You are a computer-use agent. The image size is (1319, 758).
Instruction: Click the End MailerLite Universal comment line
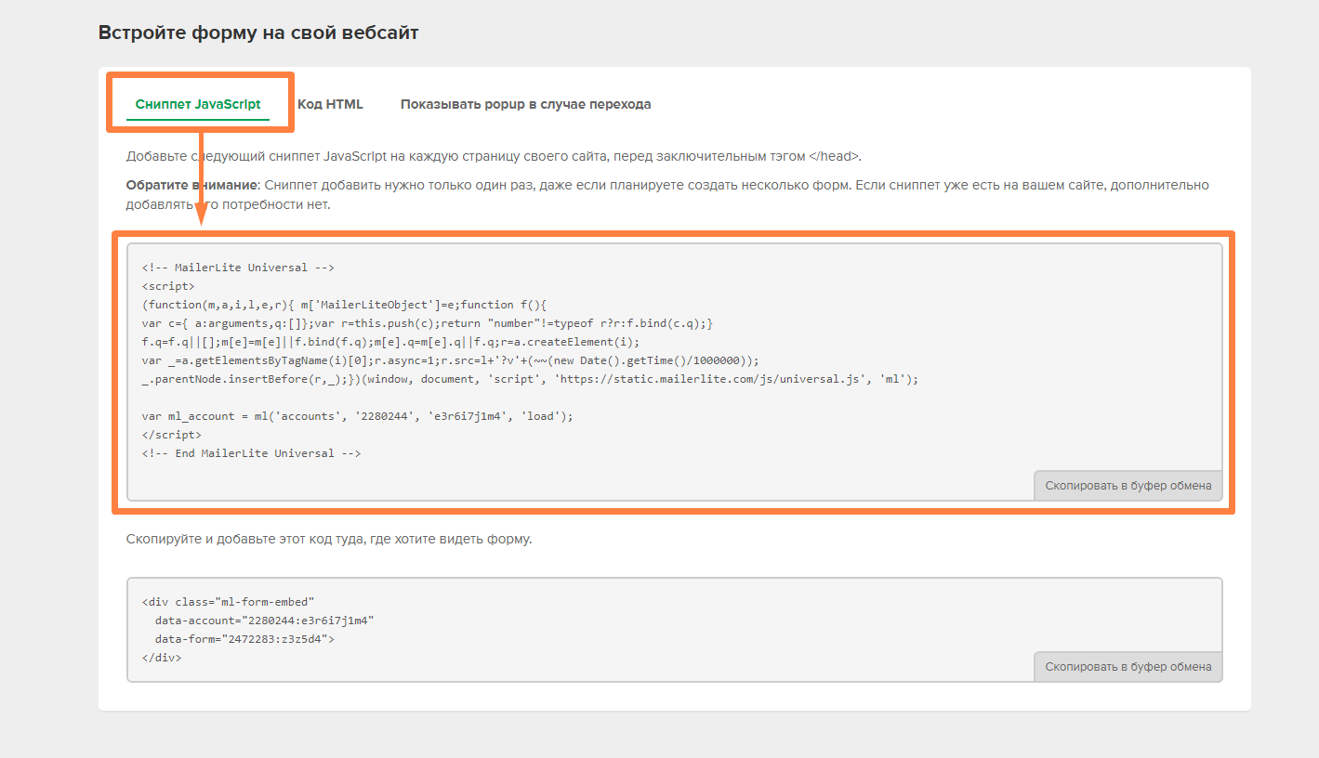[251, 453]
